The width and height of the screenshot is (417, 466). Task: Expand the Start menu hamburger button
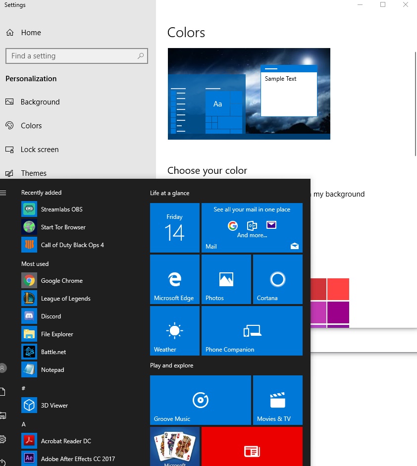(3, 193)
